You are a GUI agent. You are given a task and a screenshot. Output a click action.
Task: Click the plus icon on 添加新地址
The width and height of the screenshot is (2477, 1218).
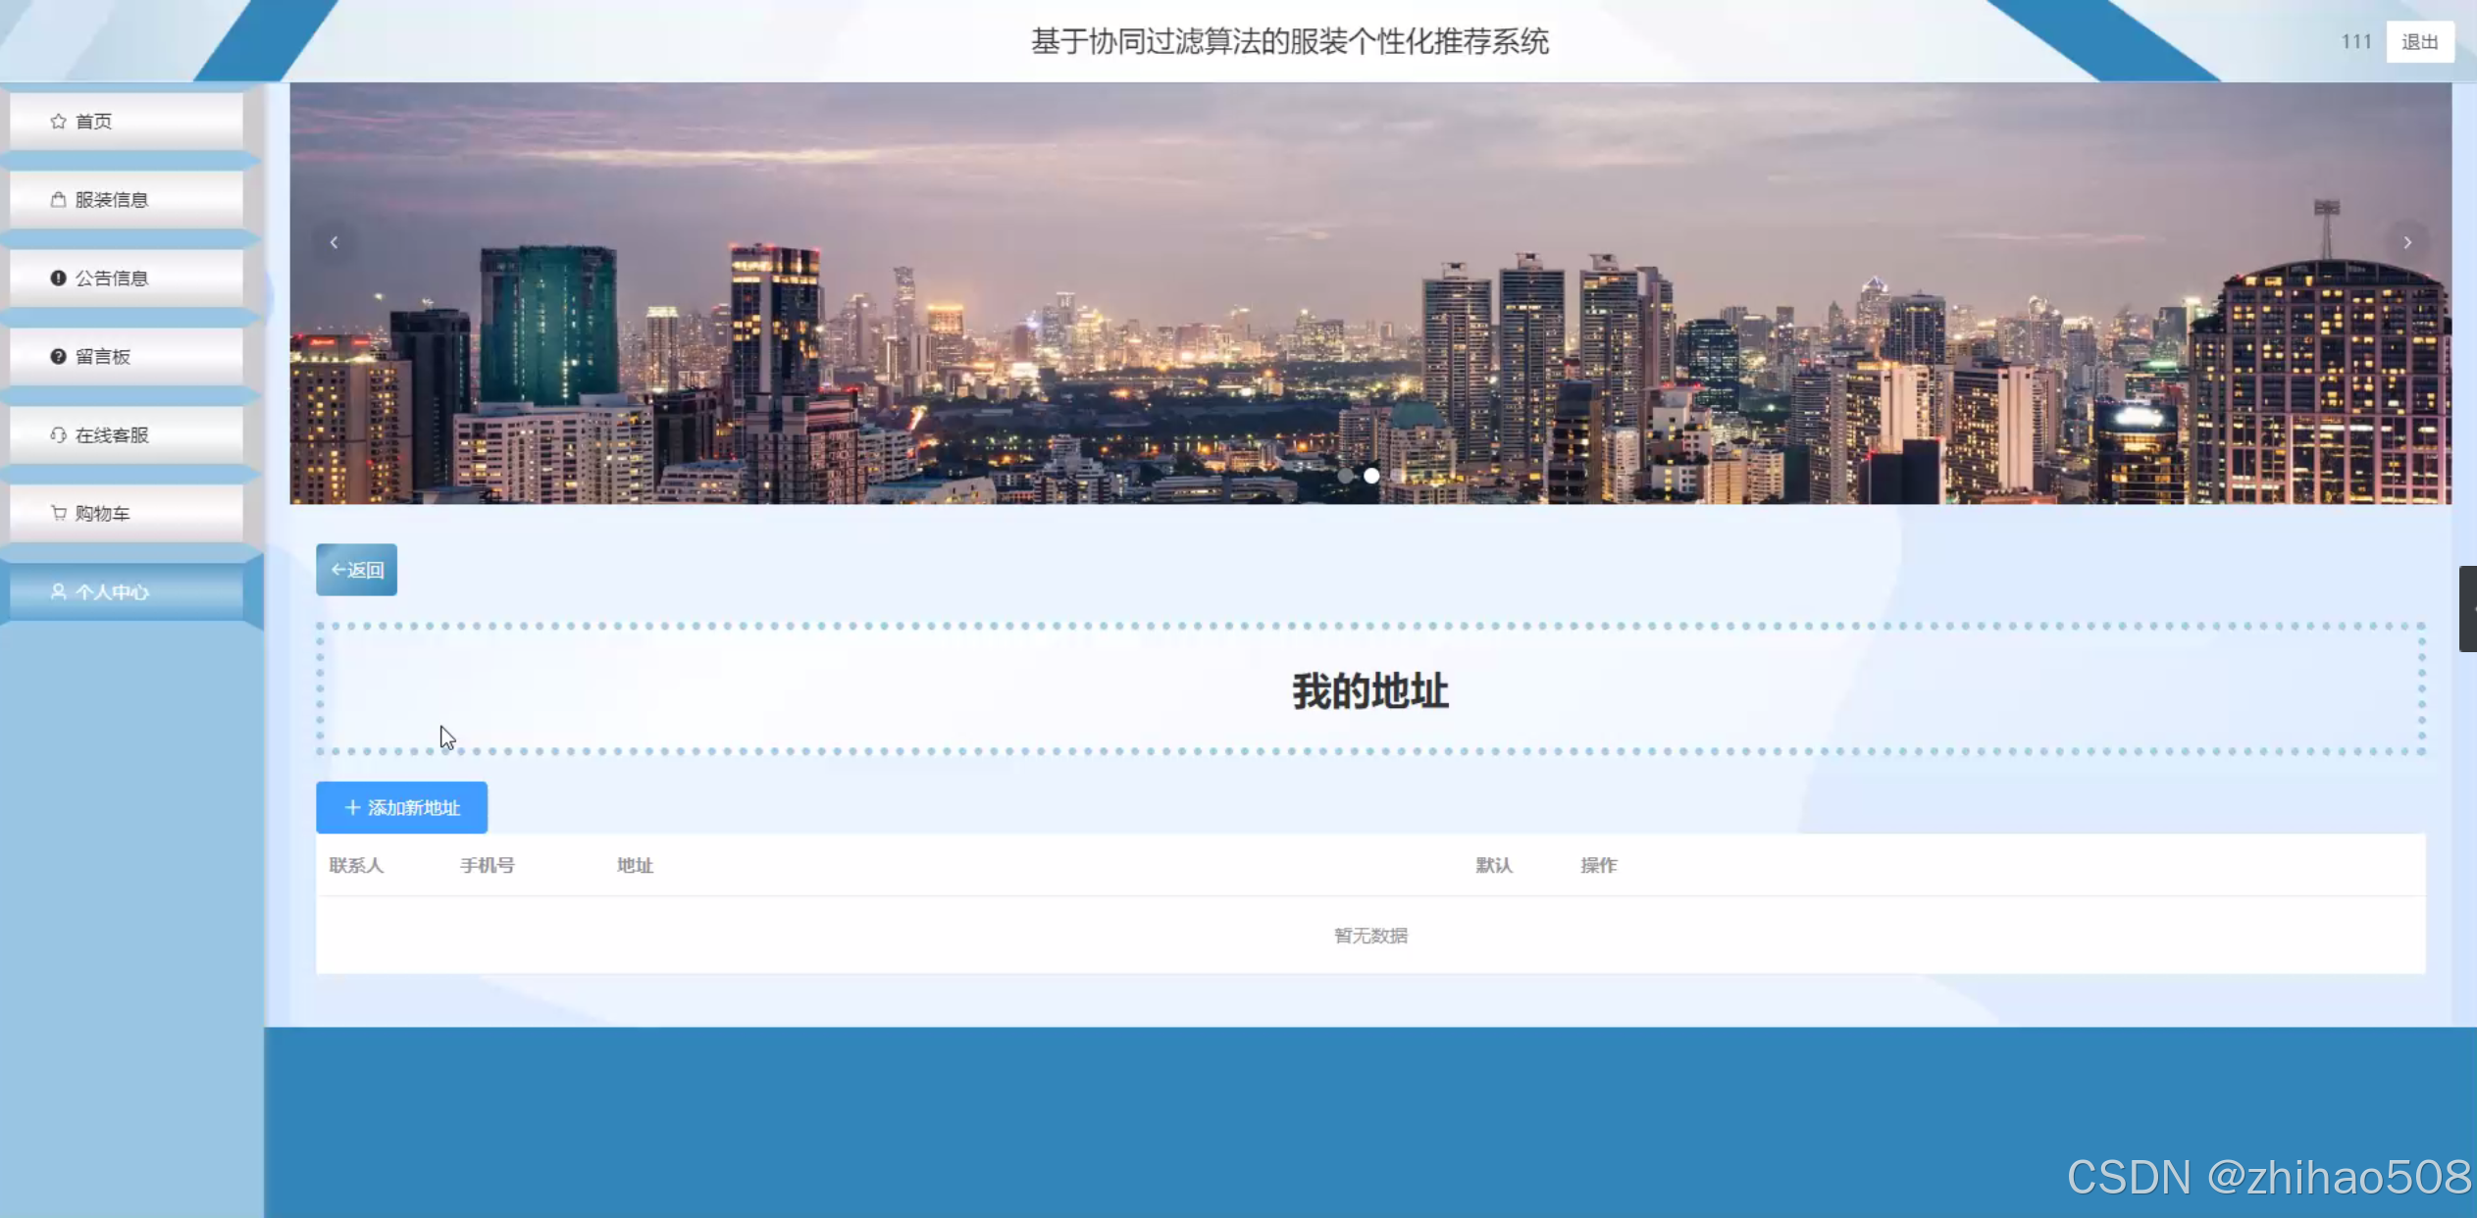(352, 808)
